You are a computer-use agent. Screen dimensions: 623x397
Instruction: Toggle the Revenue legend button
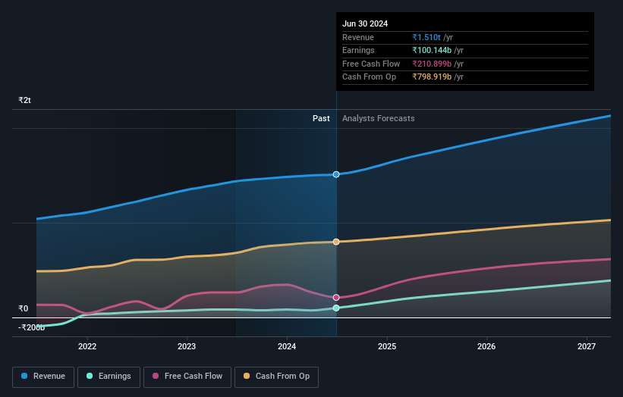point(43,377)
